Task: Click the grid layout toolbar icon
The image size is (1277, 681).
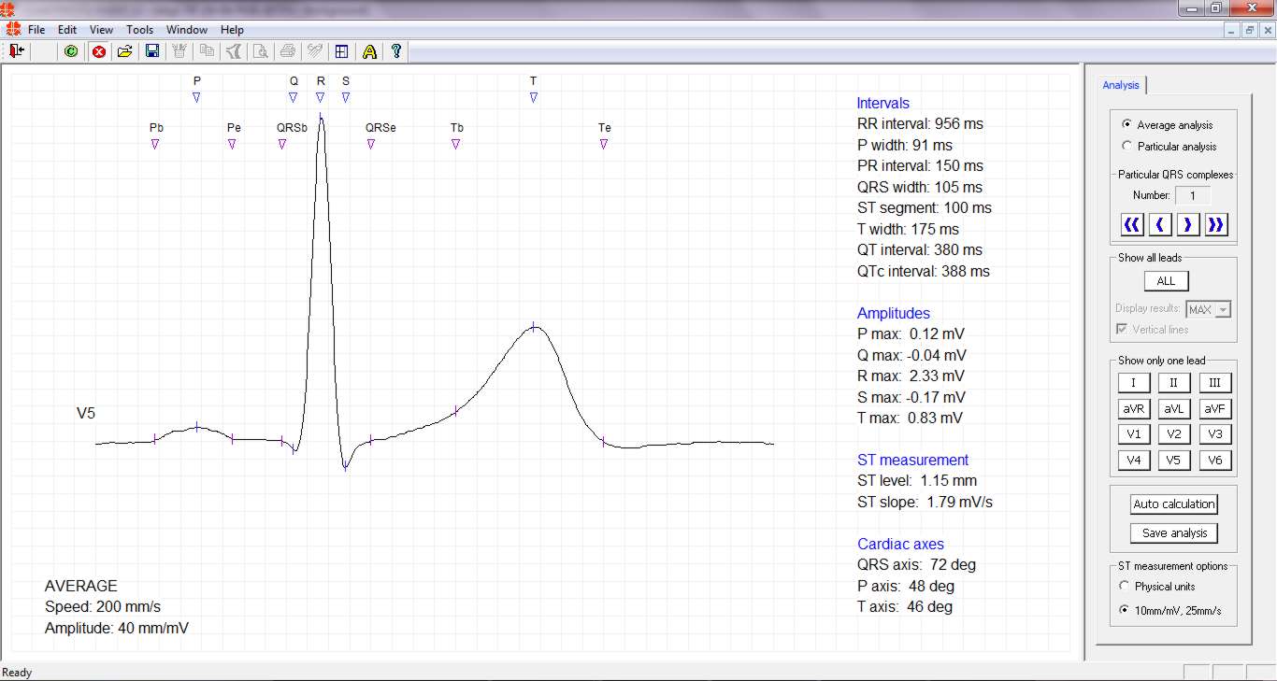Action: [x=342, y=51]
